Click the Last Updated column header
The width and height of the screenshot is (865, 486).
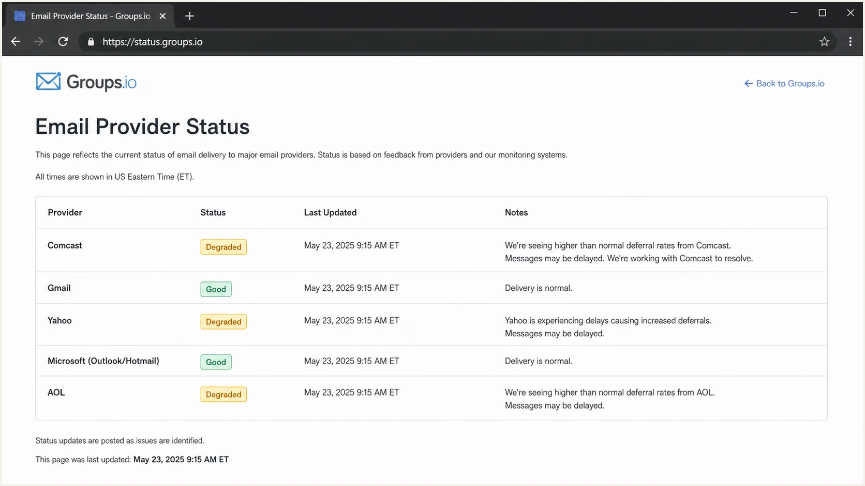330,212
